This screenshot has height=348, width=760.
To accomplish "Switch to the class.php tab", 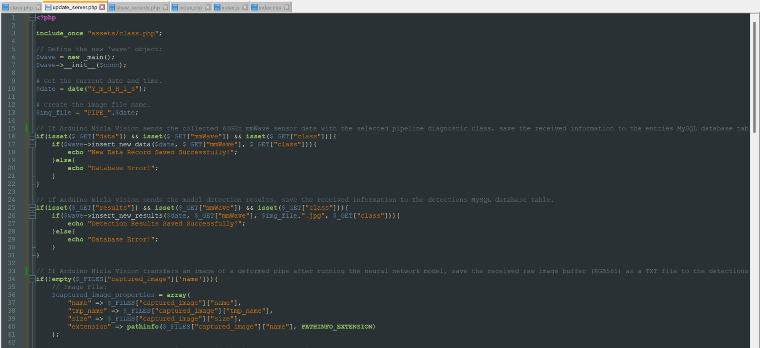I will coord(21,7).
